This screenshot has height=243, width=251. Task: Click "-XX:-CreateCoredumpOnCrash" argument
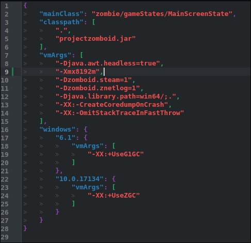click(x=112, y=105)
